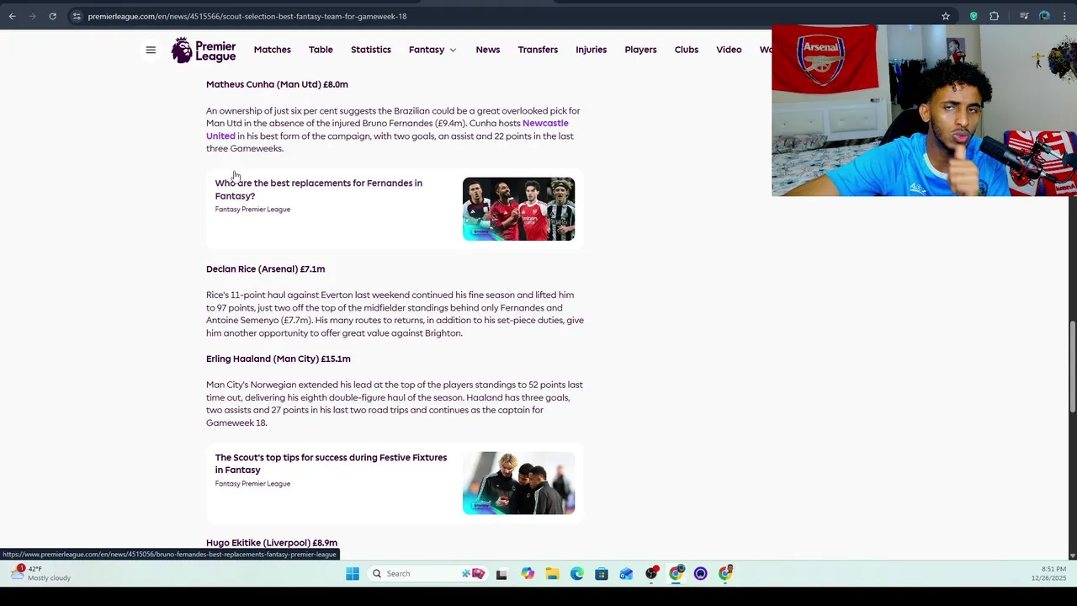The image size is (1077, 606).
Task: Click the browser address bar URL
Action: 247,16
